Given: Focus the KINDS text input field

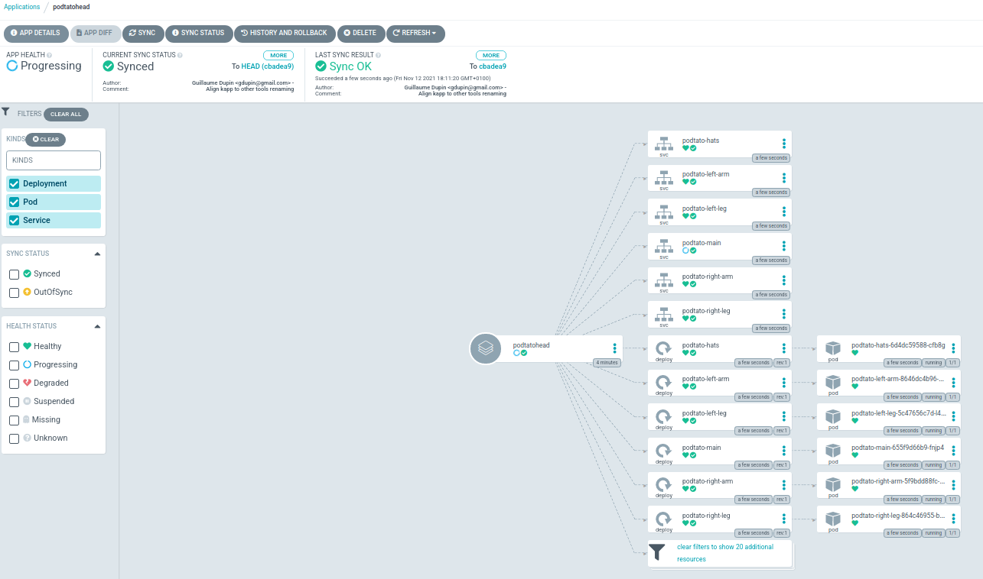Looking at the screenshot, I should tap(54, 160).
